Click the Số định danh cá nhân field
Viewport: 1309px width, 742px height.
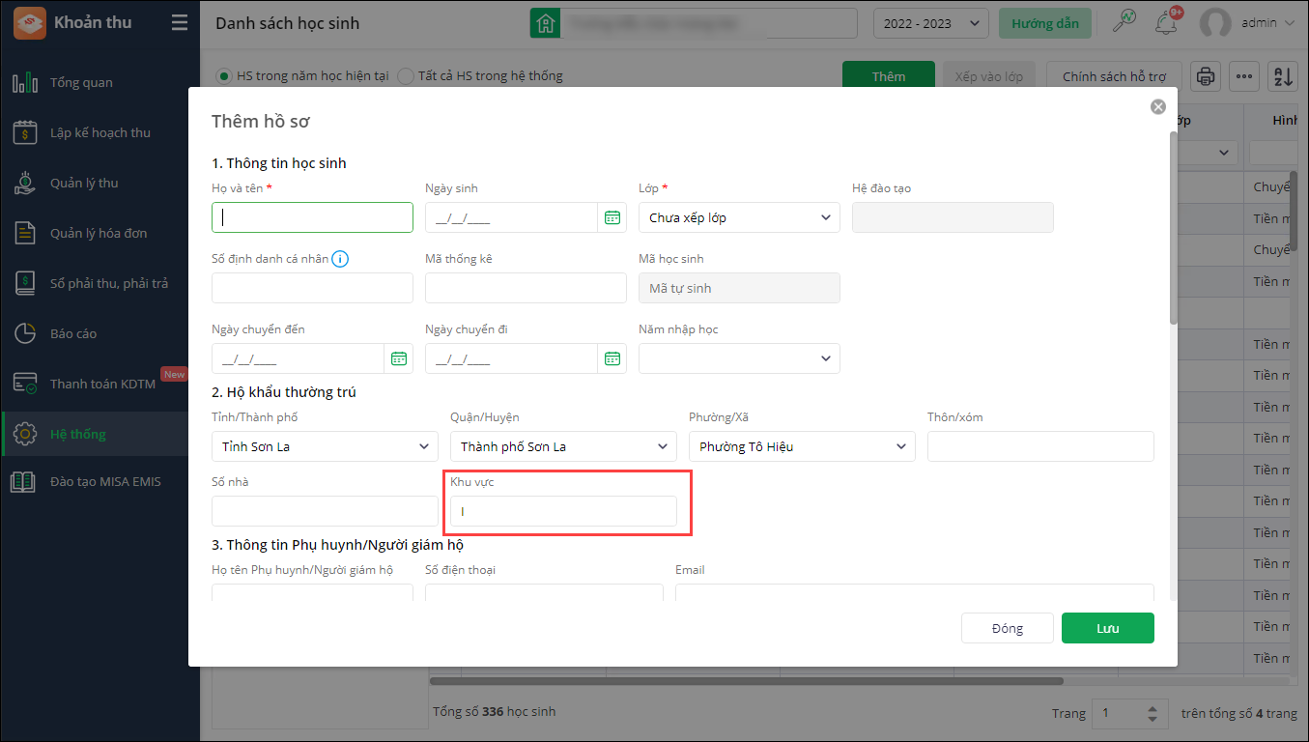312,288
